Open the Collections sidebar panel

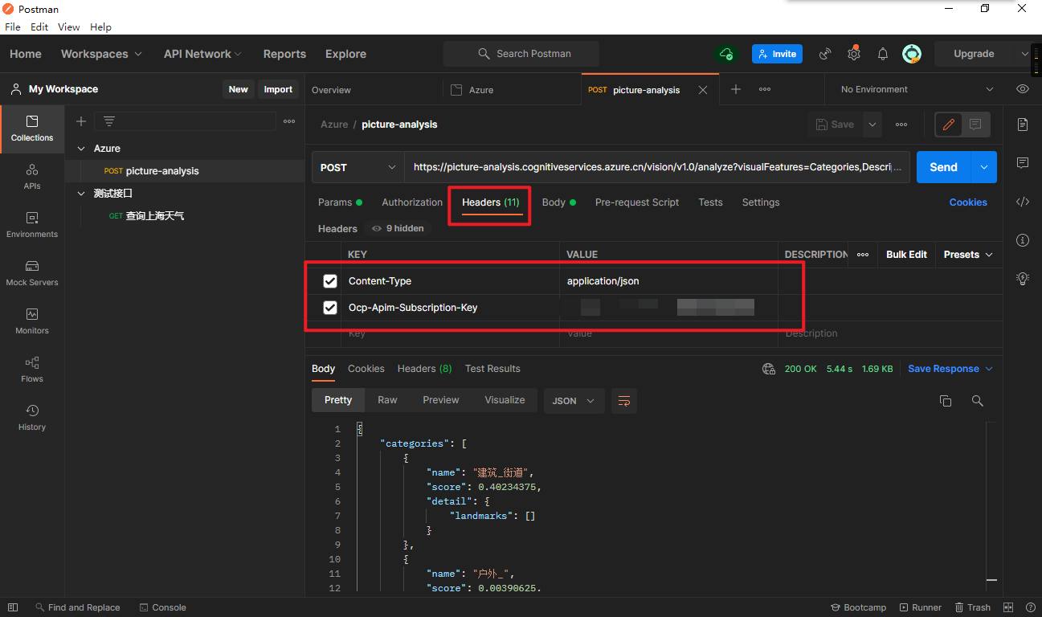(32, 129)
